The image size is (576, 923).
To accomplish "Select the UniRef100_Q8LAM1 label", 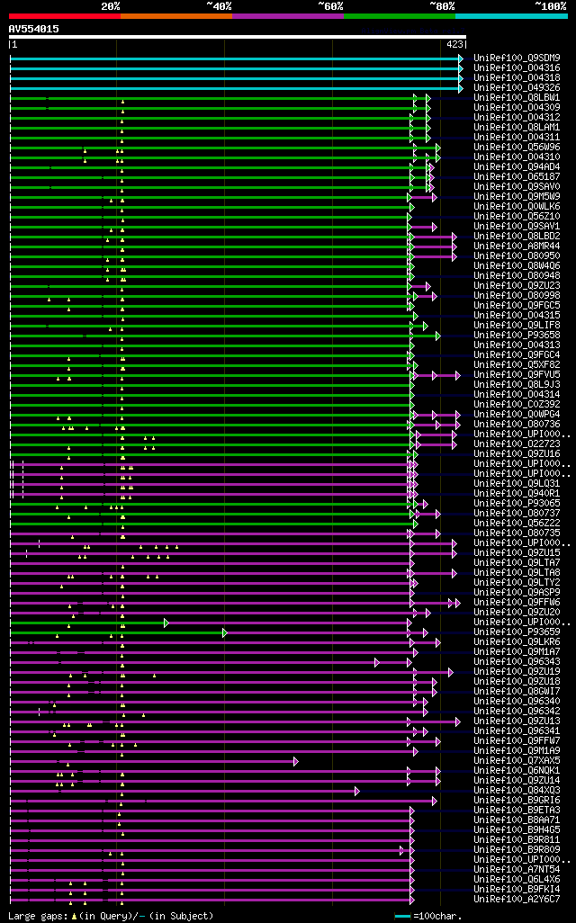I will [517, 127].
